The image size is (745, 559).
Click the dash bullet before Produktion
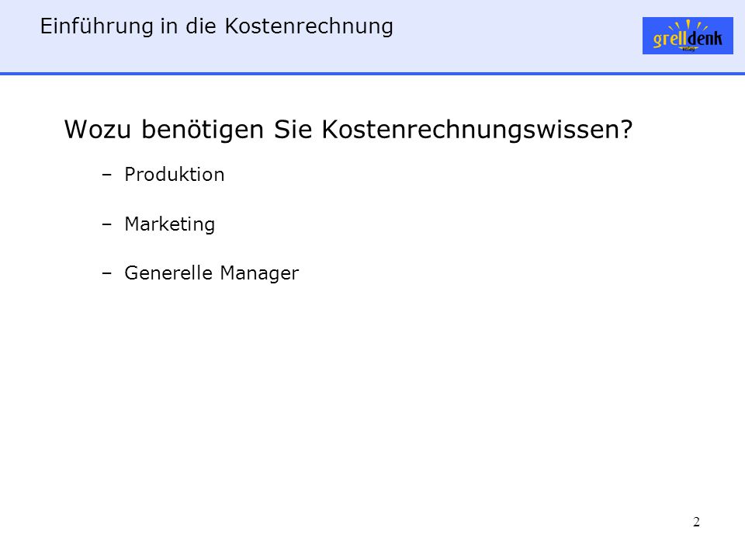[107, 175]
